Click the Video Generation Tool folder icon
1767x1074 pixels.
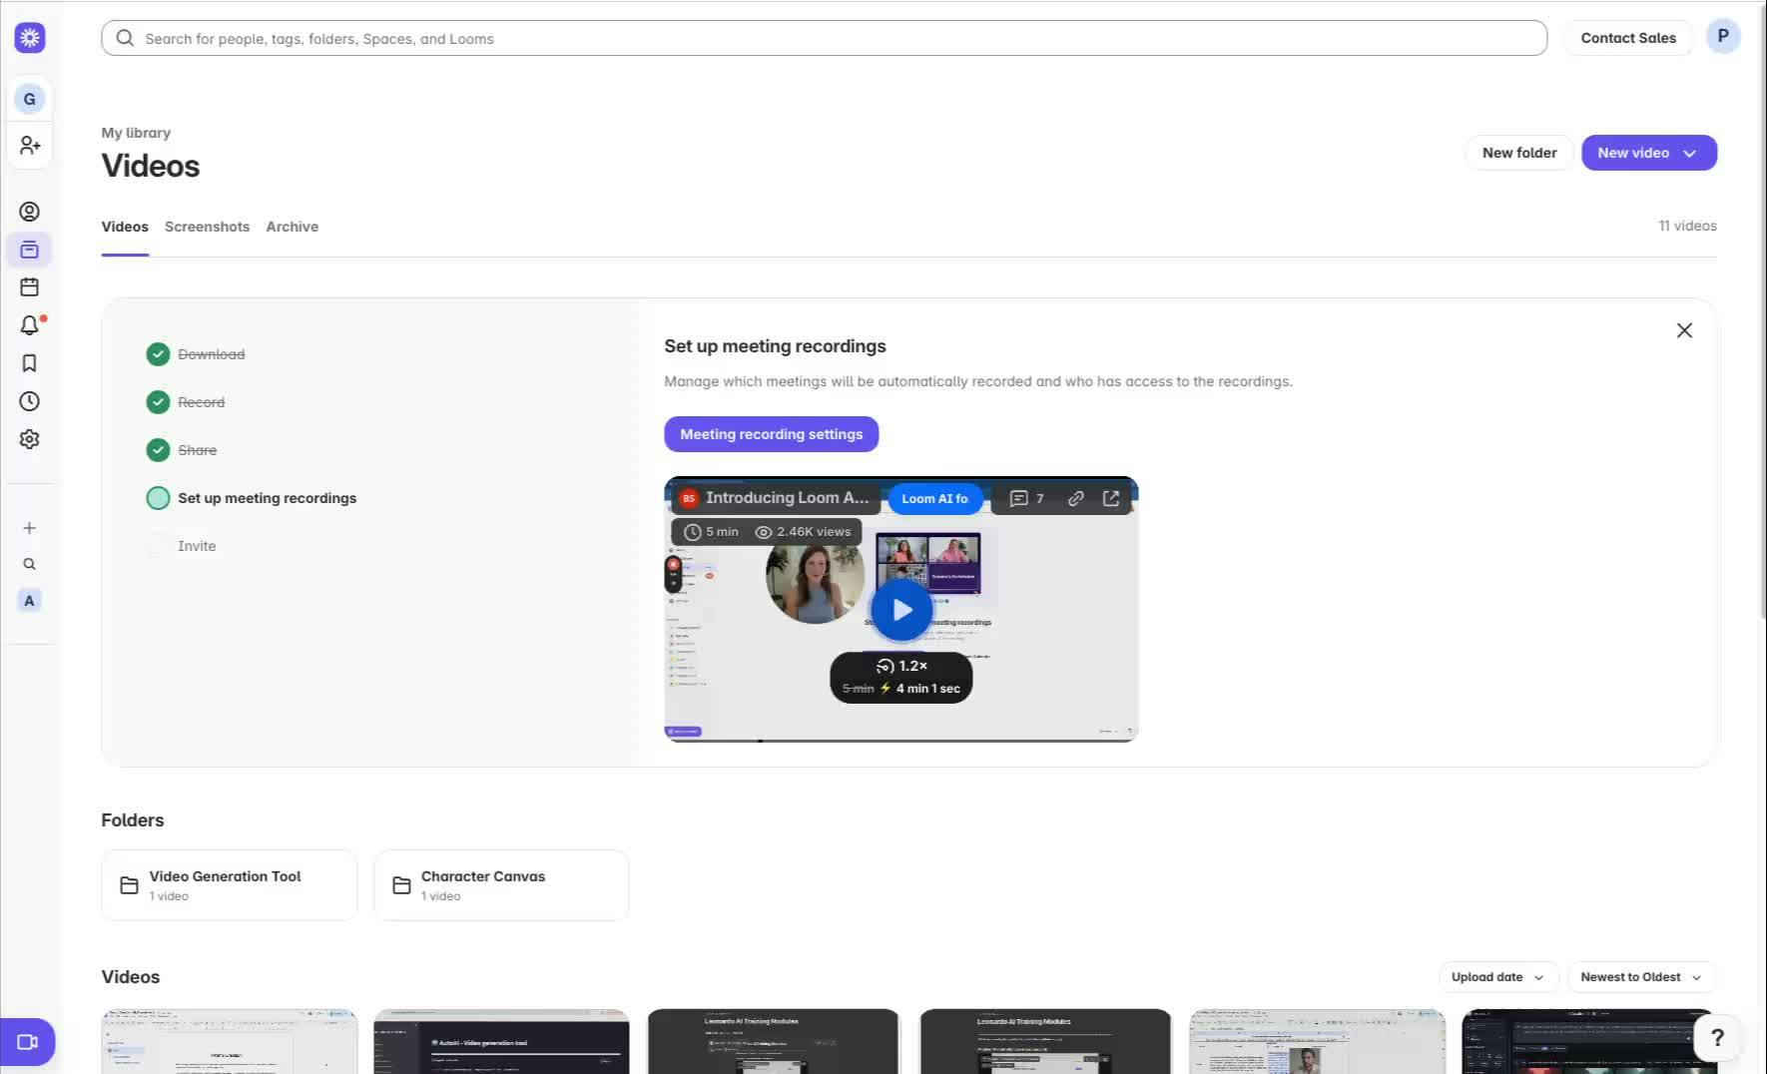(129, 885)
